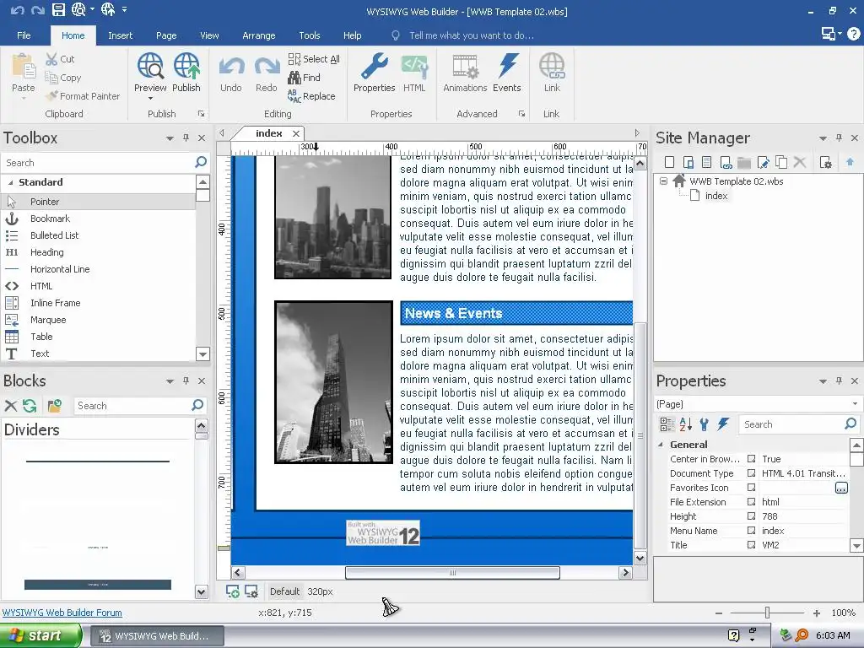Switch Properties to categorized view
Image resolution: width=864 pixels, height=648 pixels.
point(667,424)
